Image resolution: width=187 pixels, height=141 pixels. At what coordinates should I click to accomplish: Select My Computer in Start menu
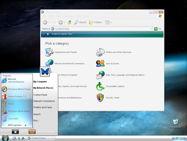pos(40,82)
